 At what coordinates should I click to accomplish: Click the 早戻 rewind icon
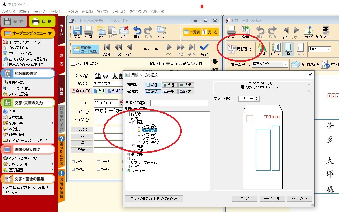[118, 49]
